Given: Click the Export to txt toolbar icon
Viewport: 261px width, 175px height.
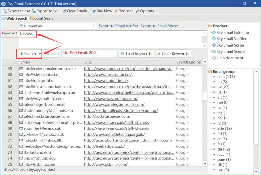Looking at the screenshot, I should pos(34,11).
